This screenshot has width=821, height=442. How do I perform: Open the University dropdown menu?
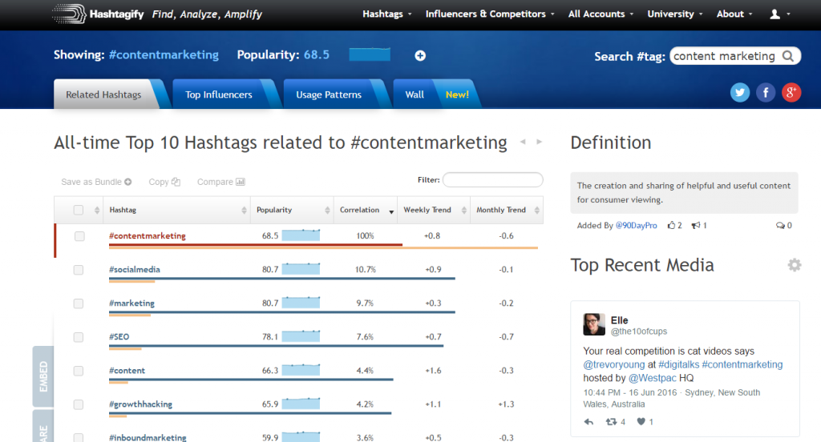(675, 14)
